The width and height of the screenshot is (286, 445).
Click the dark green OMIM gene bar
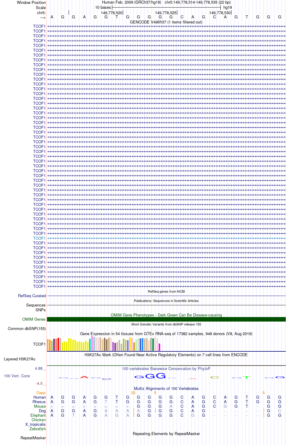166,319
